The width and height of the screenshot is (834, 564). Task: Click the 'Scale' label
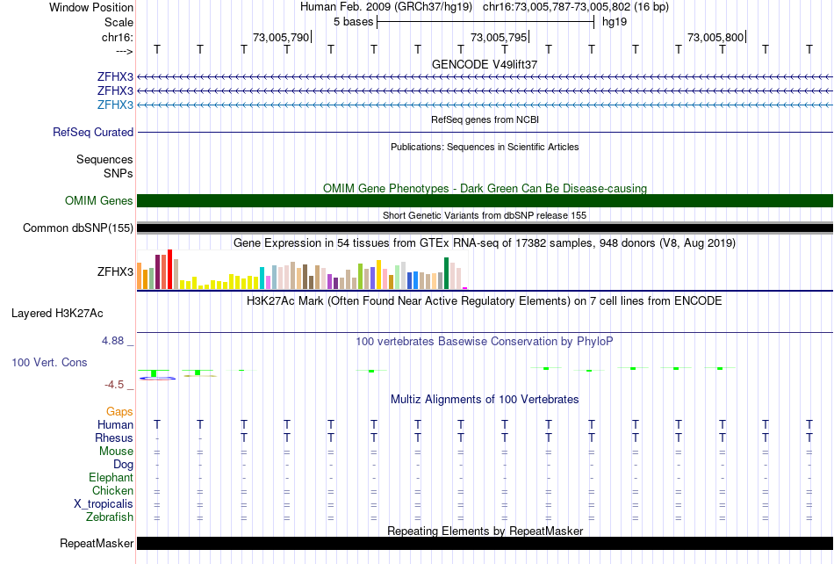tap(119, 22)
